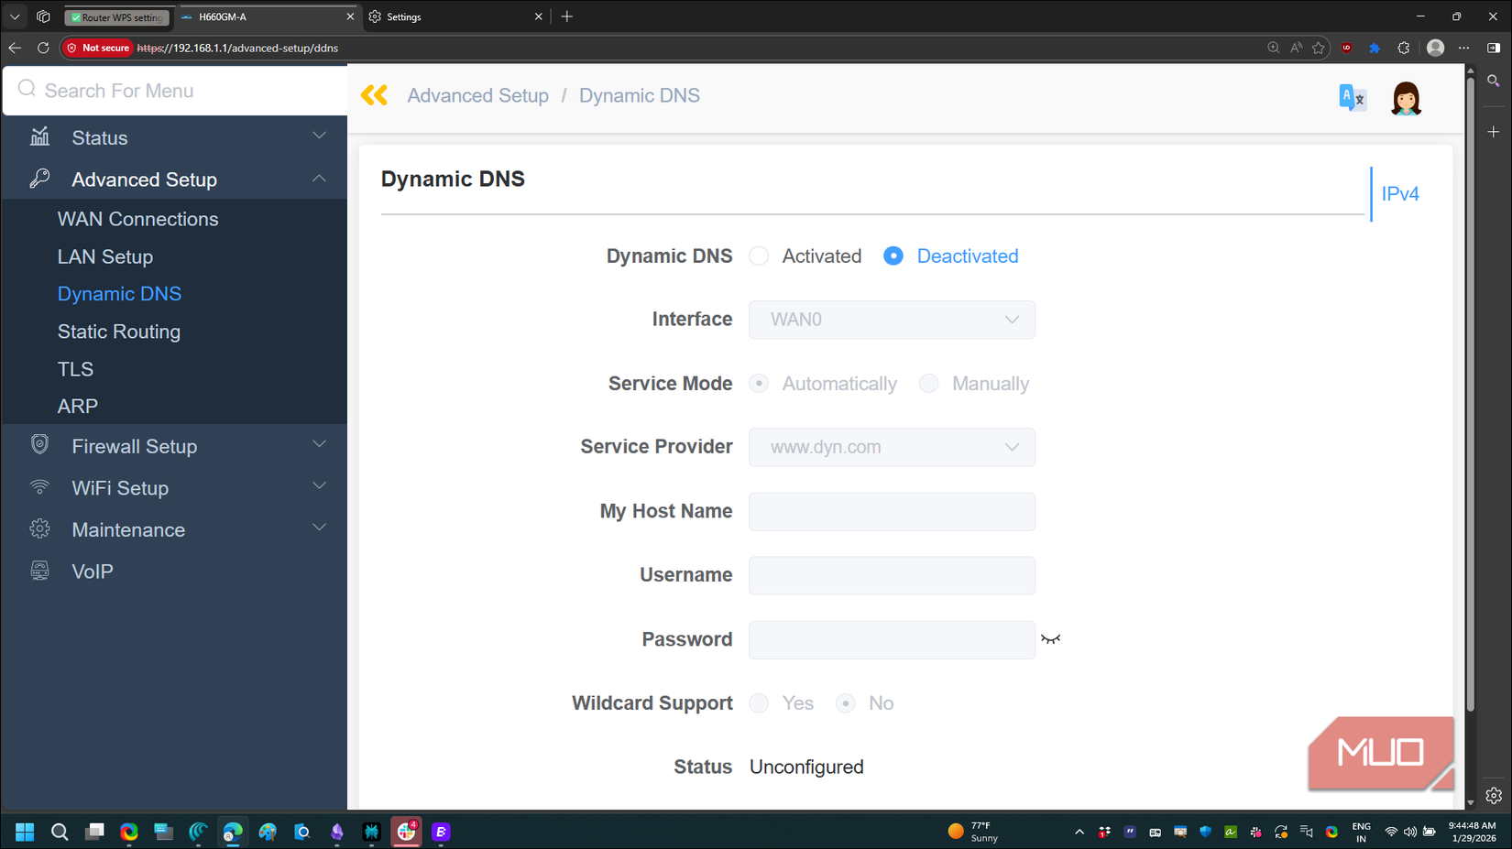Activate Dynamic DNS radio button
Viewport: 1512px width, 849px height.
[x=759, y=256]
